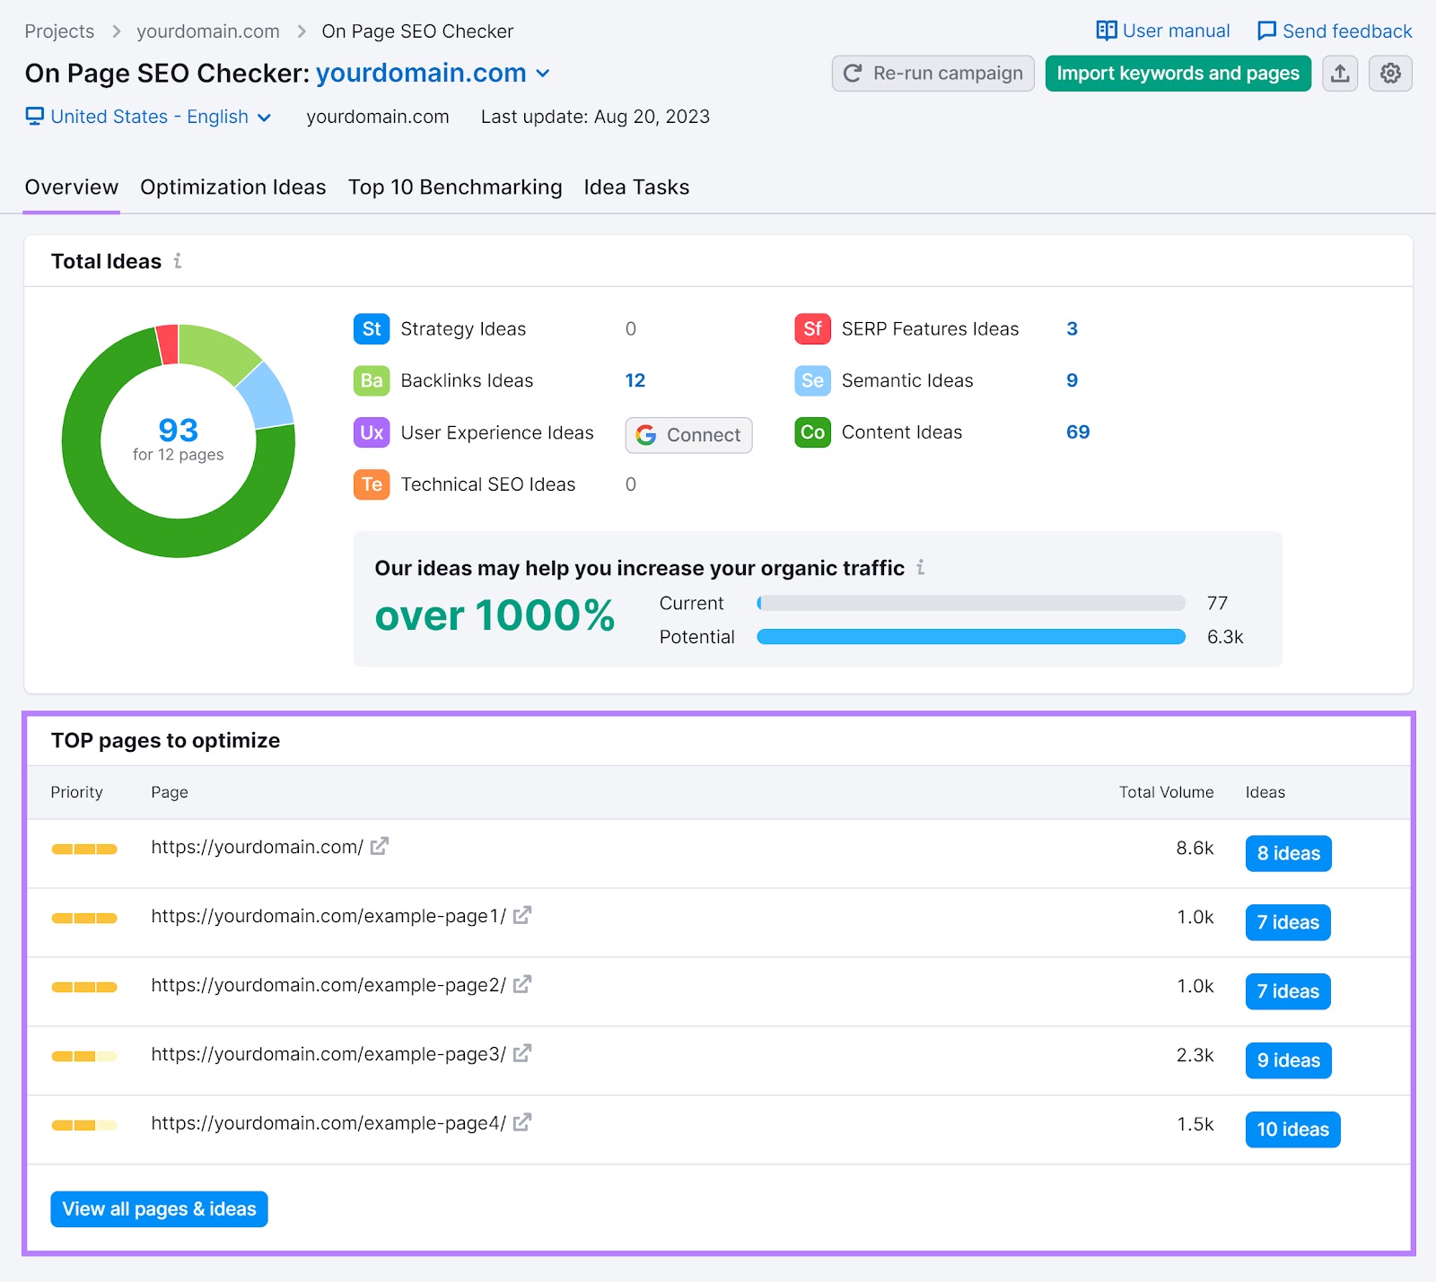
Task: Click the Ux User Experience badge
Action: click(x=372, y=432)
